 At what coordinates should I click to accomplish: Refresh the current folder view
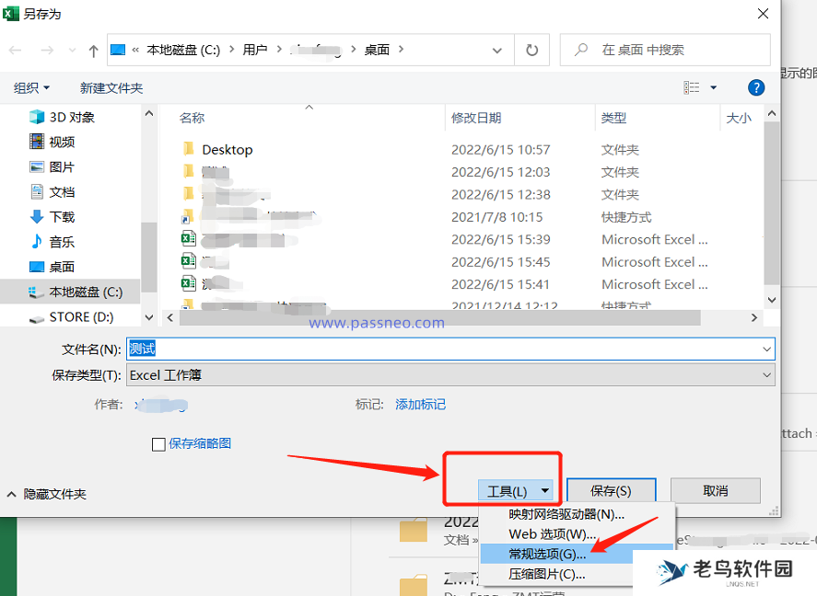531,50
